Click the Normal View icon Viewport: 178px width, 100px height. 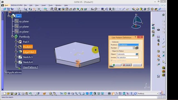pyautogui.click(x=83, y=94)
